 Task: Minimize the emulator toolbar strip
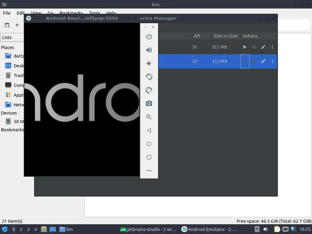[145, 27]
